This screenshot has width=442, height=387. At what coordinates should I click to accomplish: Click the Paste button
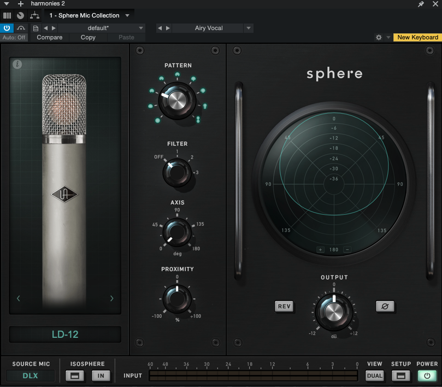[x=126, y=37]
